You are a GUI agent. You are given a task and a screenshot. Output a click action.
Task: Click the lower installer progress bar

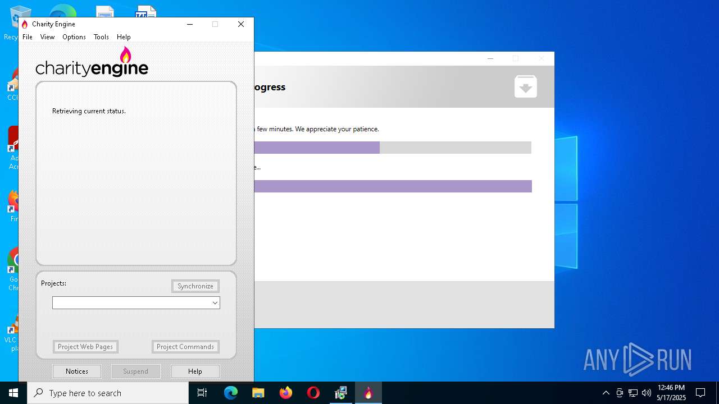pyautogui.click(x=392, y=186)
